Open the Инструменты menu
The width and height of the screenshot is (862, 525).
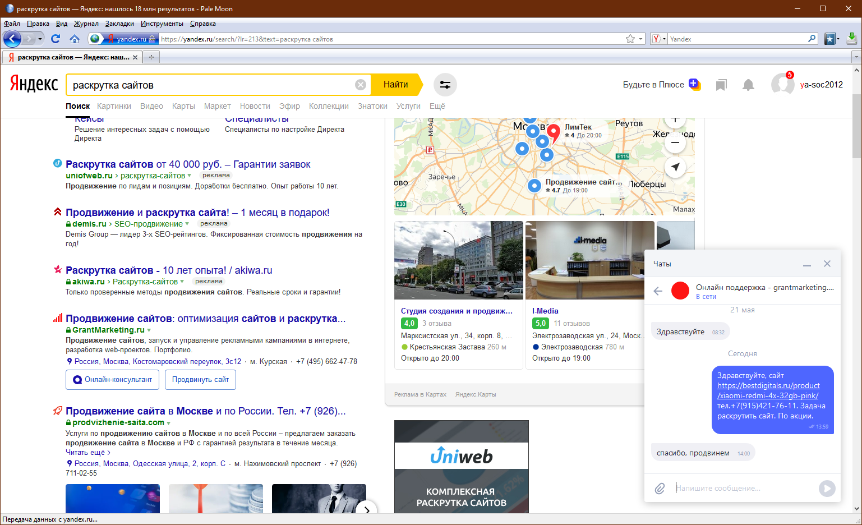tap(162, 24)
